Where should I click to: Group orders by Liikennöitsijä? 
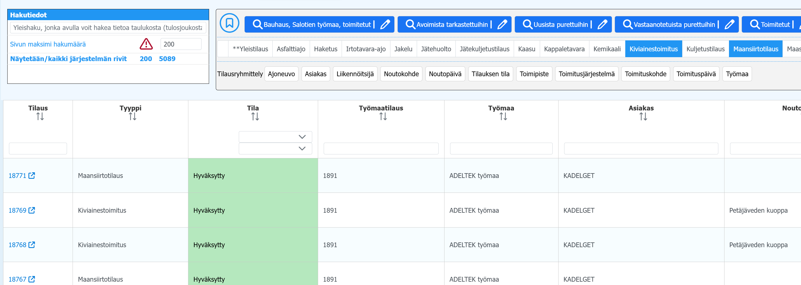[x=355, y=74]
